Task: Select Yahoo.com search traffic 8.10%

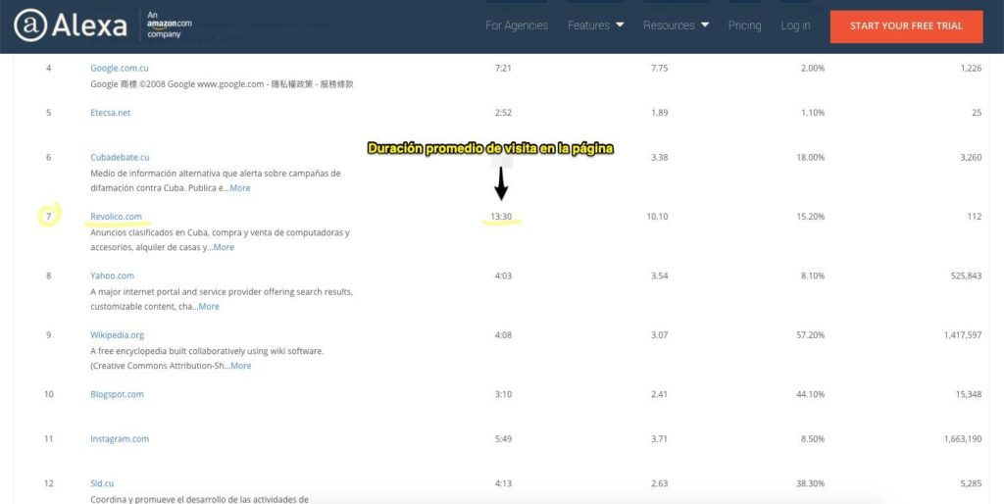Action: (813, 276)
